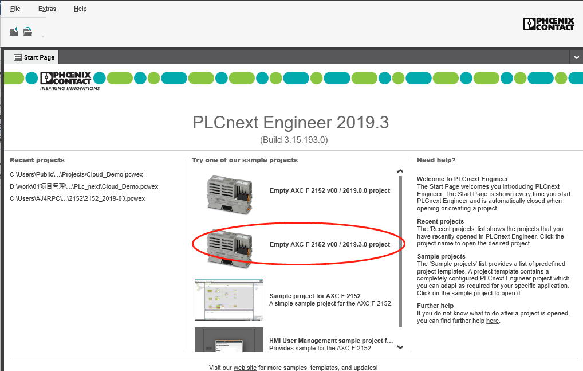
Task: Click the here link under Further help
Action: [x=493, y=321]
